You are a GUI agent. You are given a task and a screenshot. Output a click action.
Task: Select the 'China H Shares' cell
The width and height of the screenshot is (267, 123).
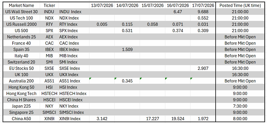21,100
